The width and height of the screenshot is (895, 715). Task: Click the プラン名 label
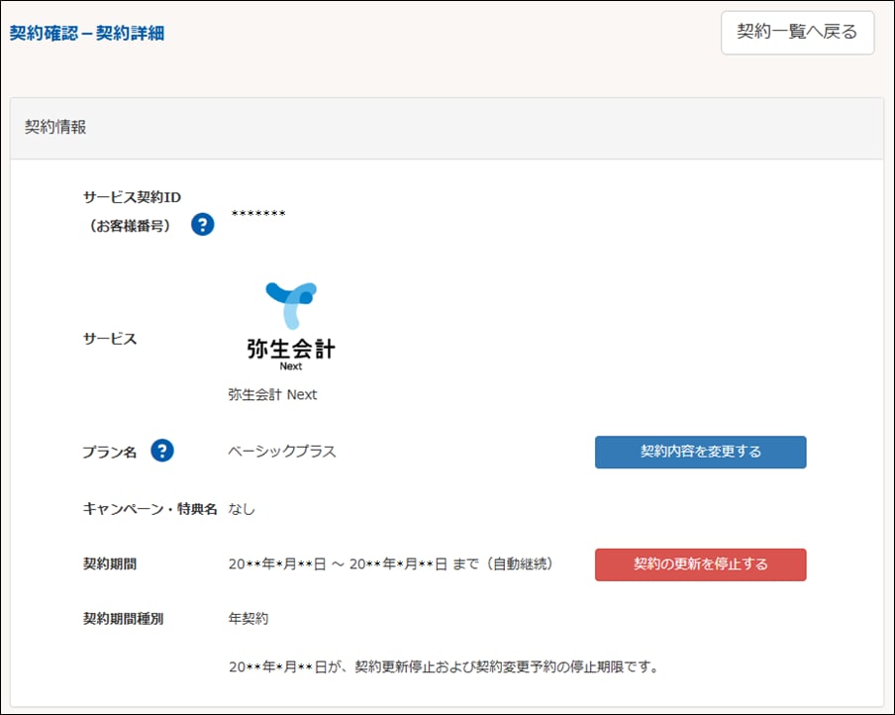point(110,453)
